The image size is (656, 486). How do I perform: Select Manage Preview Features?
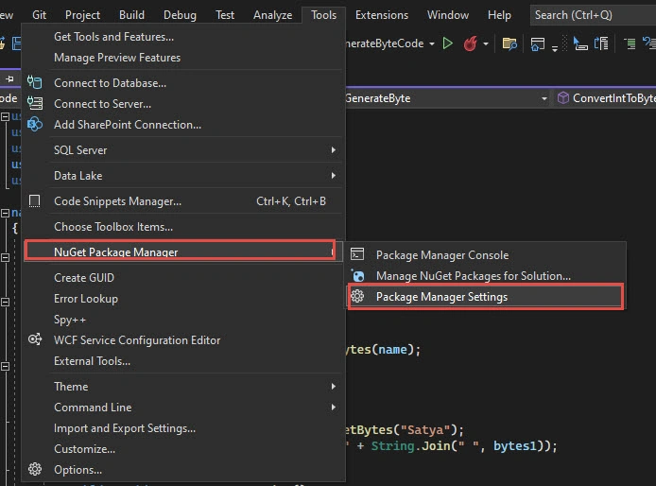click(x=183, y=58)
